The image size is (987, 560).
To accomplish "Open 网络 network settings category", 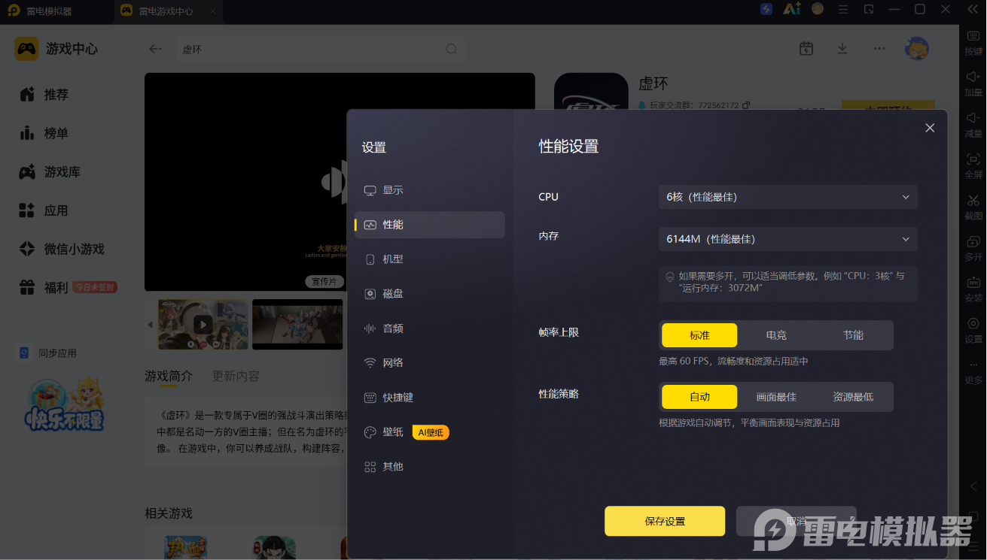I will pos(430,363).
